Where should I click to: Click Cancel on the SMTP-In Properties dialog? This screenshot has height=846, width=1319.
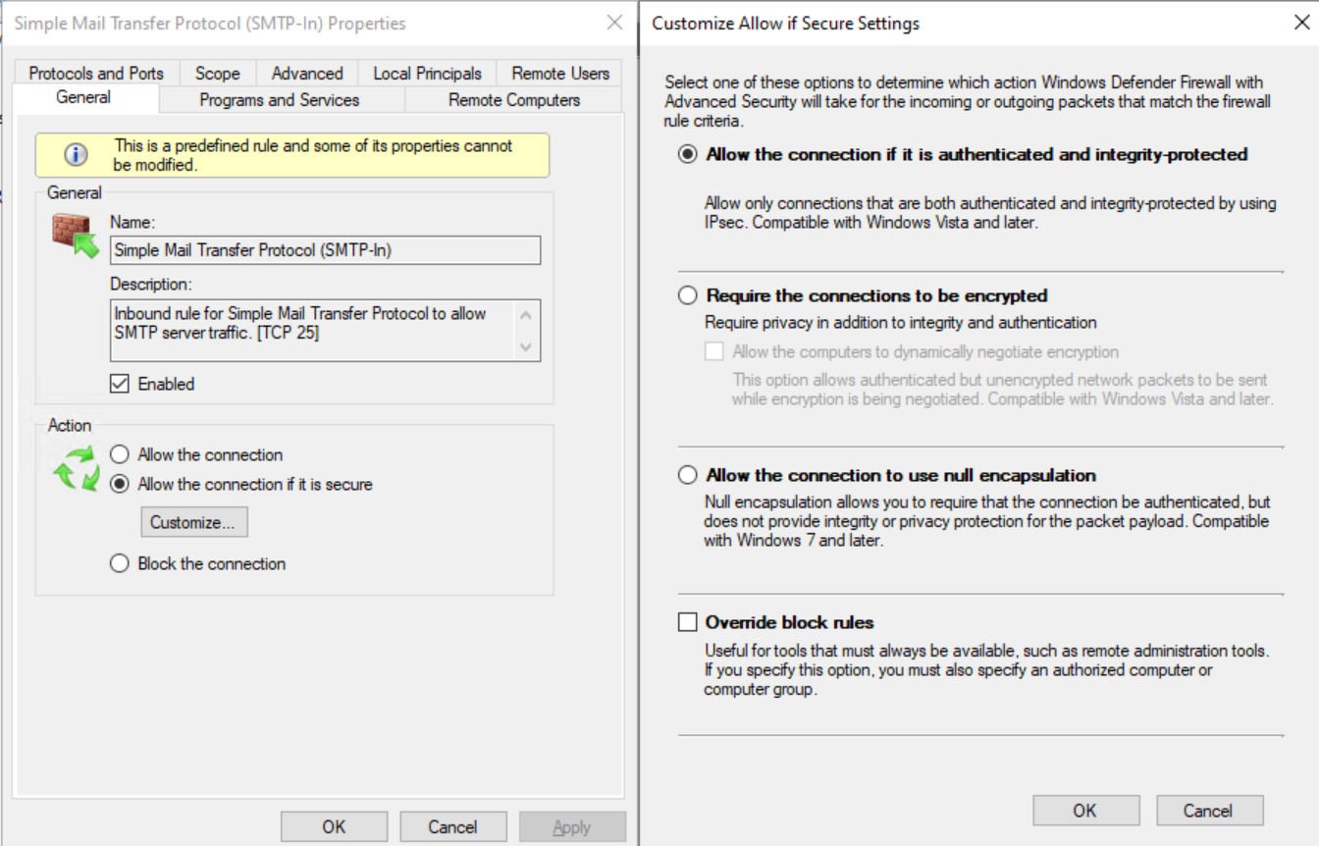[452, 825]
